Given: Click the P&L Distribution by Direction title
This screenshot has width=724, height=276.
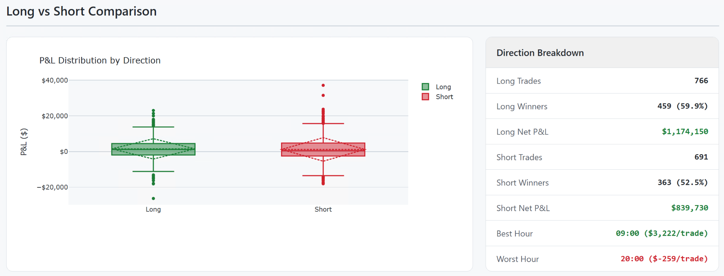Looking at the screenshot, I should click(x=100, y=60).
